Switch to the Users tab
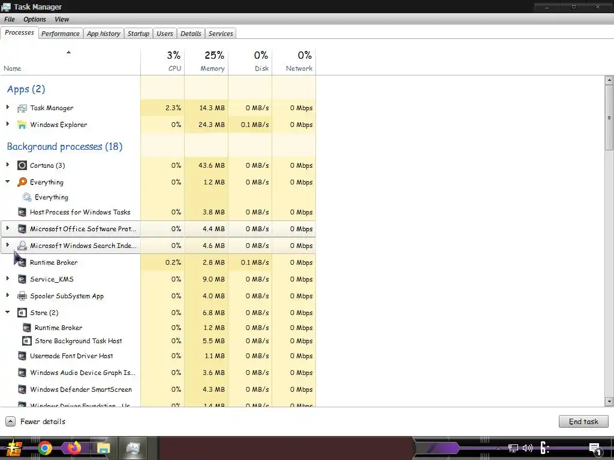The width and height of the screenshot is (614, 460). coord(164,34)
